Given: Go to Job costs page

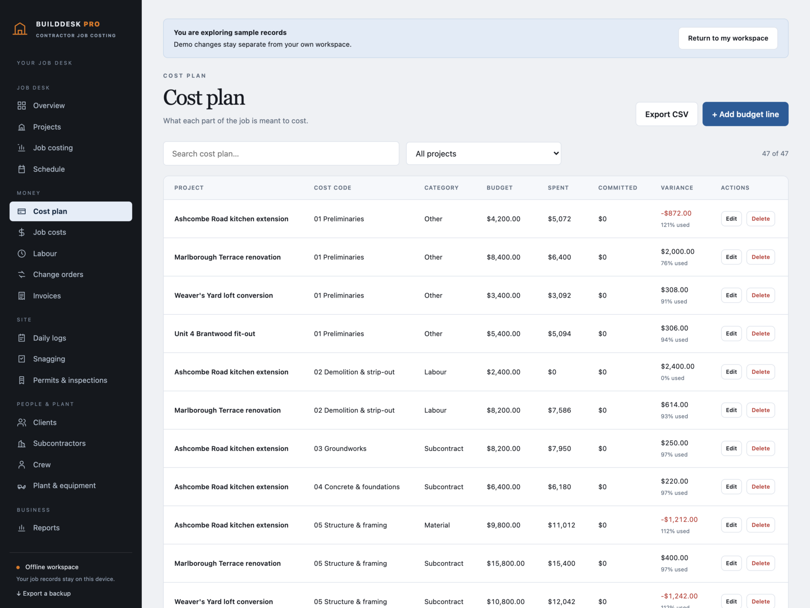Looking at the screenshot, I should pos(71,232).
